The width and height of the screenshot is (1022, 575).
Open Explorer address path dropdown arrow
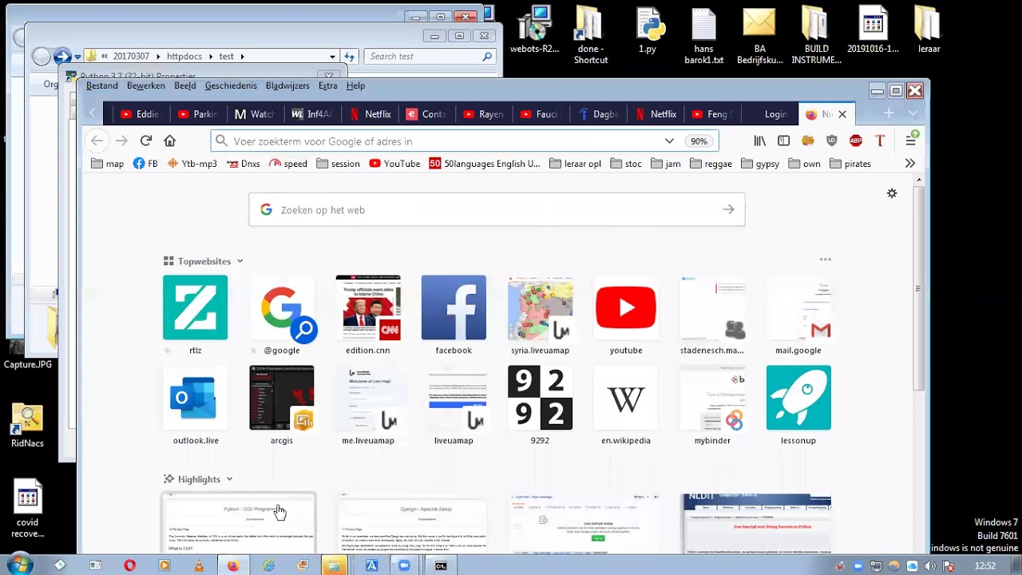pyautogui.click(x=332, y=57)
